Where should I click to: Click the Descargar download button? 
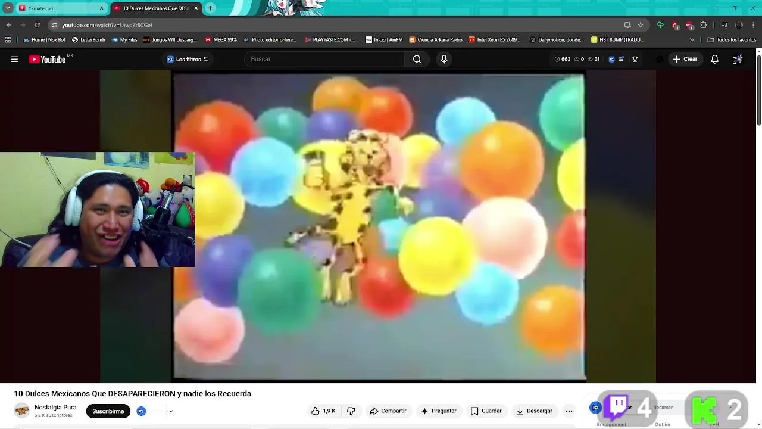point(534,411)
